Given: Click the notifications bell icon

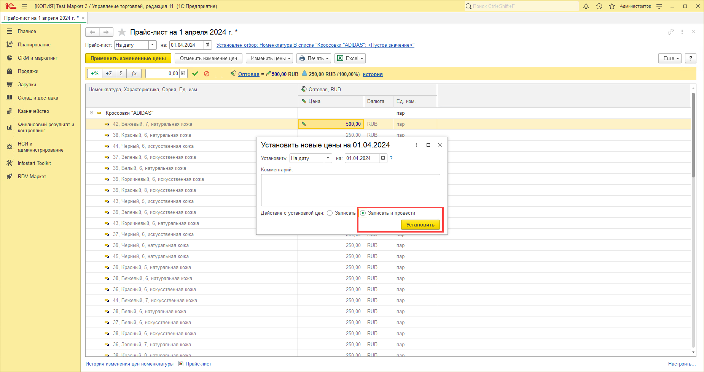Looking at the screenshot, I should pyautogui.click(x=586, y=6).
